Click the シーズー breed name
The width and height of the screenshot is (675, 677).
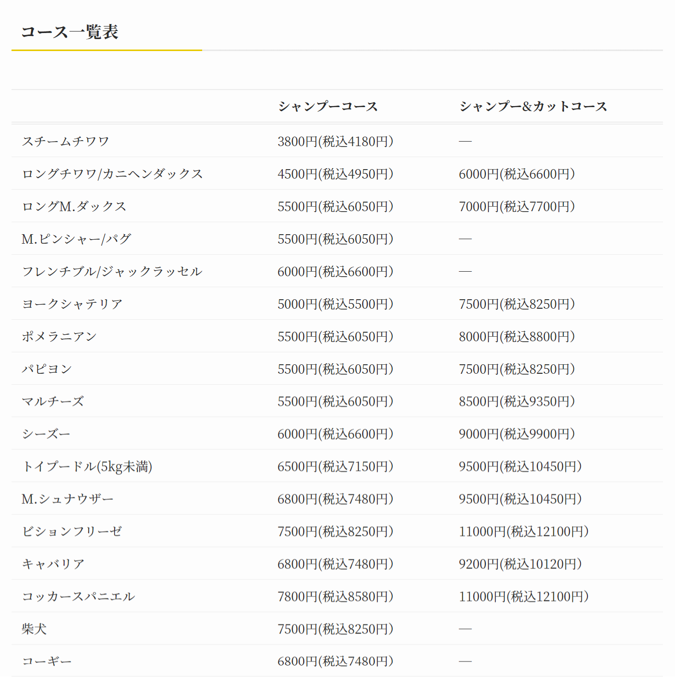coord(46,434)
